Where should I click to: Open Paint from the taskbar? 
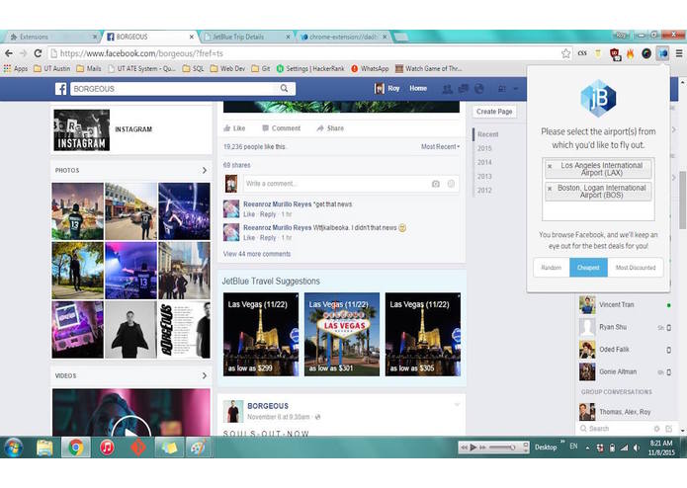(198, 447)
